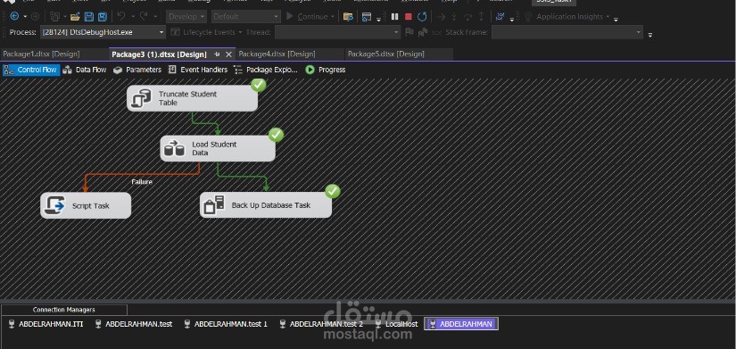
Task: Click the Navigate Backward arrow icon
Action: (14, 16)
